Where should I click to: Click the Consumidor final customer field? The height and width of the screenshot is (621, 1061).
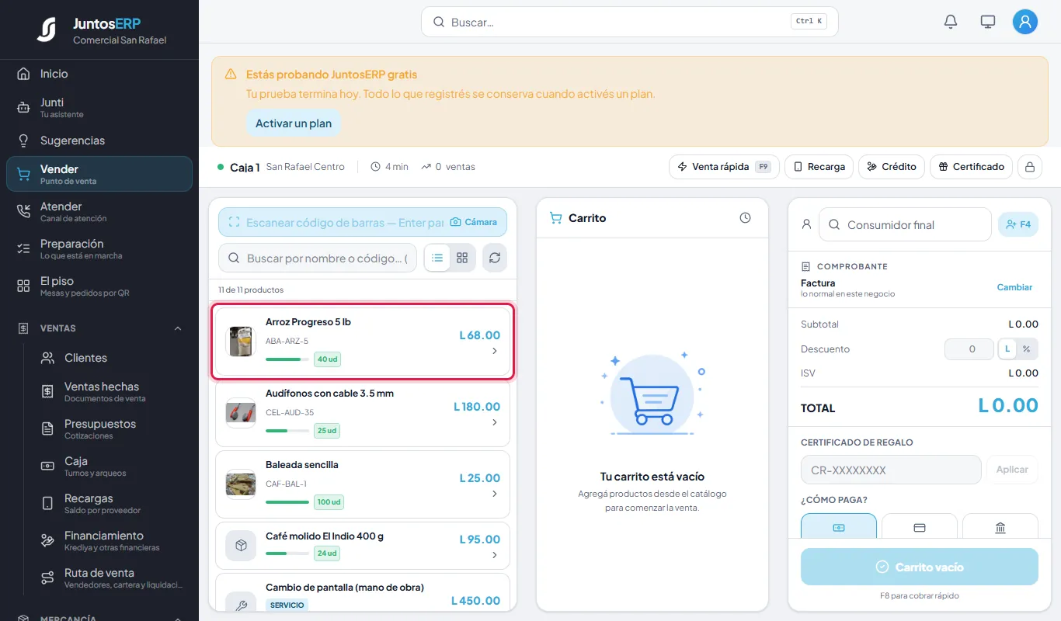pyautogui.click(x=905, y=224)
